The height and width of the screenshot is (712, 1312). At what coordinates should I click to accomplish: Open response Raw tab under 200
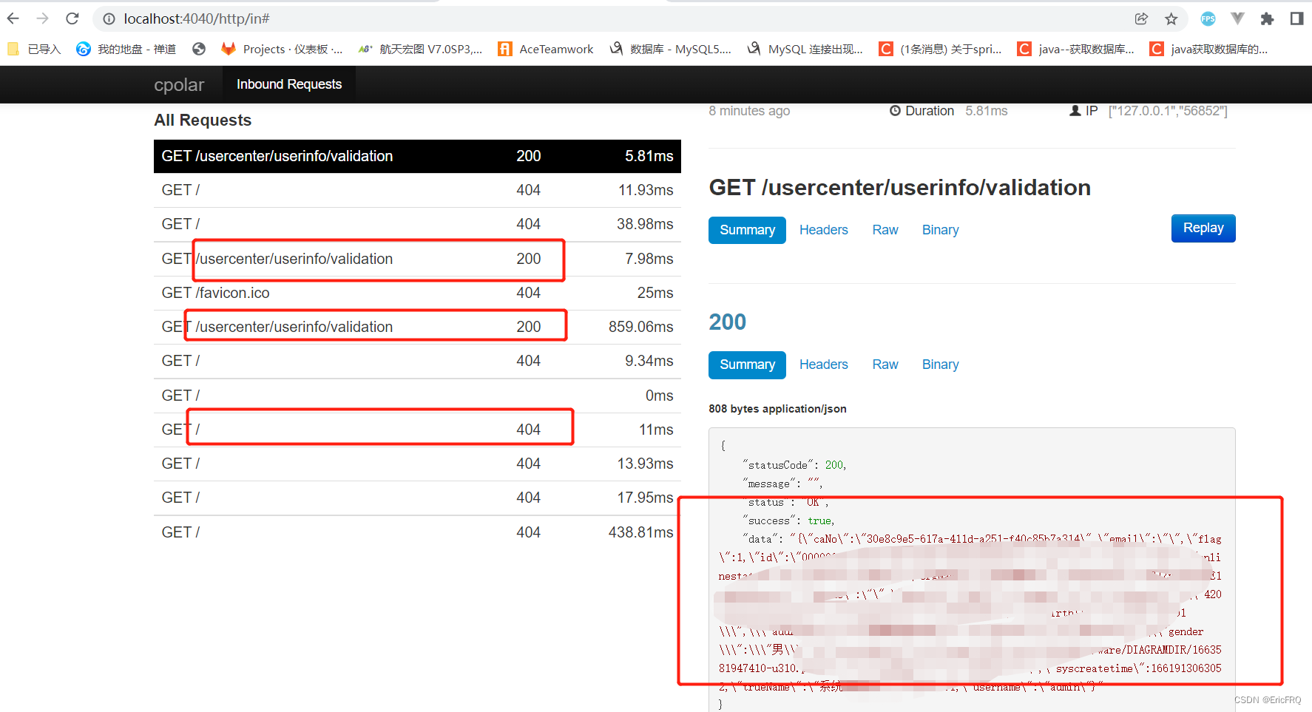(x=885, y=365)
